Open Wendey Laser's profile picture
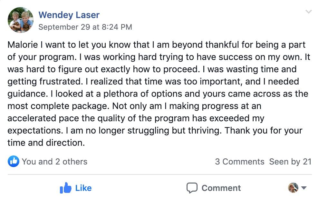Viewport: 319px width, 199px height. tap(21, 20)
